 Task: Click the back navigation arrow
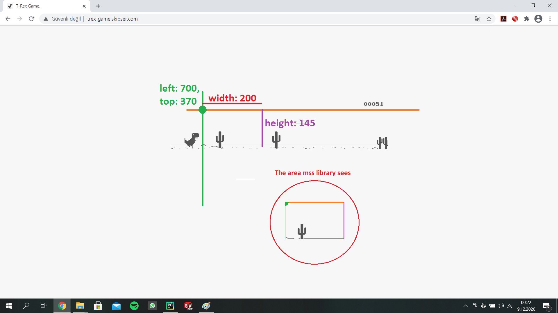coord(8,19)
